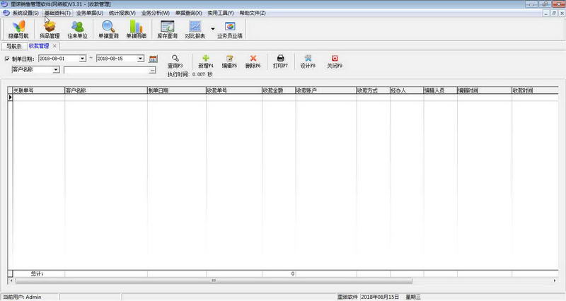566x301 pixels.
Task: Expand the start date 2018-08-01 dropdown
Action: (x=83, y=59)
